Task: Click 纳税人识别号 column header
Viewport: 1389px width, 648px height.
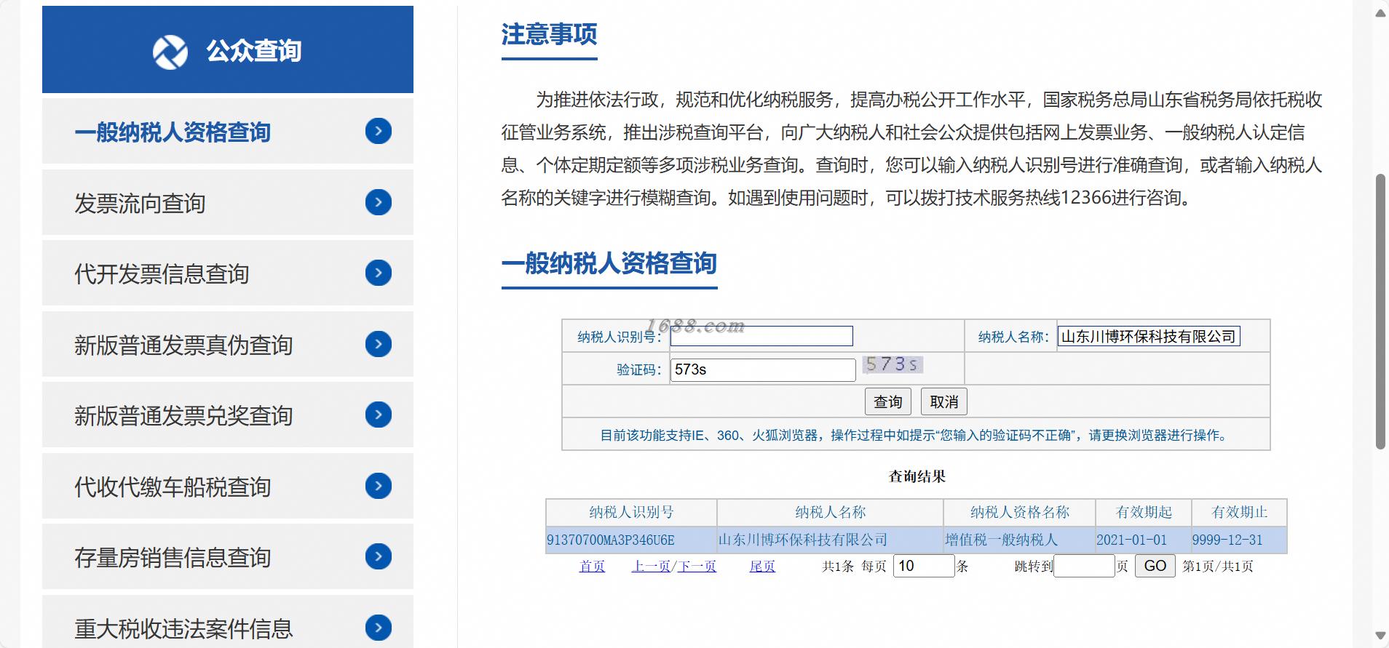Action: (x=631, y=512)
